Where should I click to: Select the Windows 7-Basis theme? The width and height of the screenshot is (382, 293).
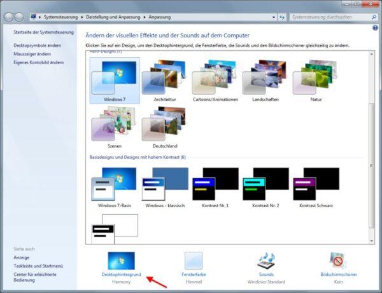tap(115, 187)
